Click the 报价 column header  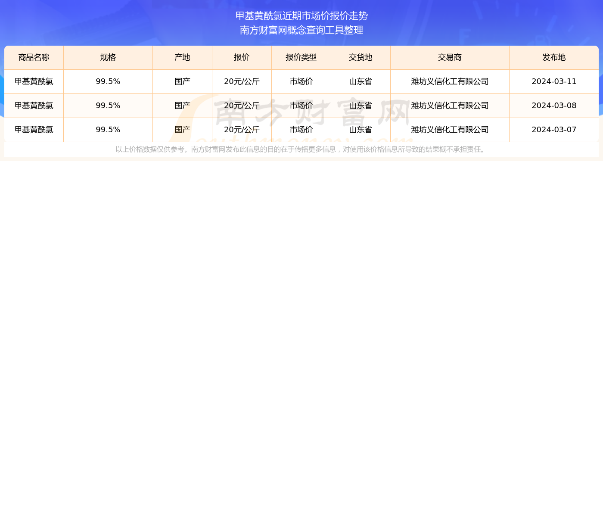click(242, 58)
